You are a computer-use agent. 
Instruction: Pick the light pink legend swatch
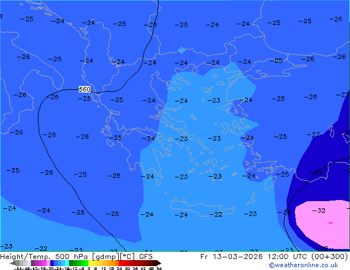click(x=48, y=263)
